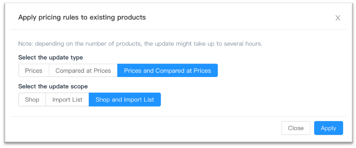The image size is (356, 148).
Task: Select Prices and Compared at Prices option
Action: [x=168, y=71]
